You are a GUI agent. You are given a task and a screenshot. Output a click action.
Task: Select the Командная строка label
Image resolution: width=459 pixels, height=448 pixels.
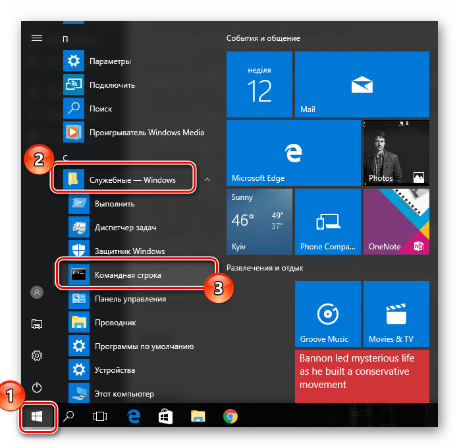coord(128,275)
